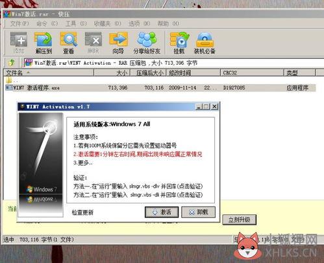Open the 装机必备 essentials icon
Screen dimensions: 324x263
[x=205, y=43]
